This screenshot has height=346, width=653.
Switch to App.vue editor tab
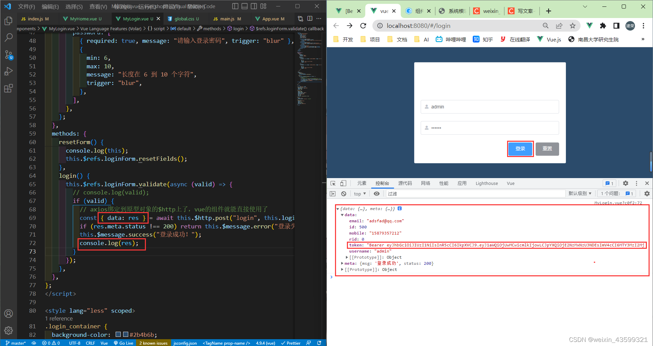(x=270, y=19)
